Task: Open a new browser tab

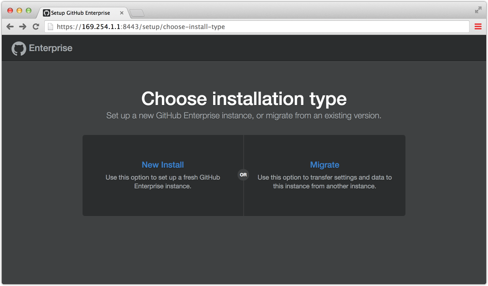Action: [x=137, y=13]
